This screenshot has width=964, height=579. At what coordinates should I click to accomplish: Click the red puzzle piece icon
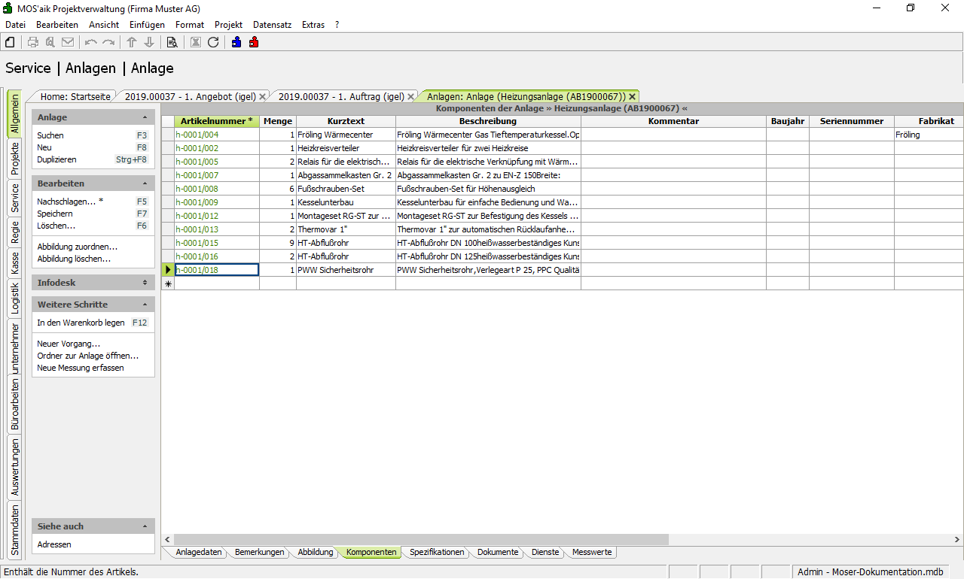pos(254,42)
